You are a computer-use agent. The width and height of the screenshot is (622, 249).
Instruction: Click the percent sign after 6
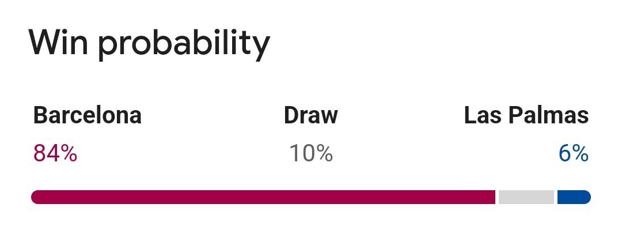pyautogui.click(x=581, y=153)
